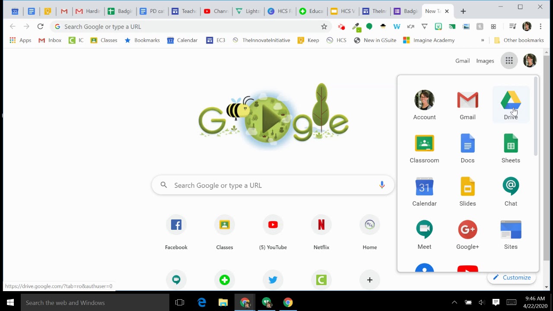This screenshot has width=553, height=311.
Task: Click the apps panel scrollbar
Action: [x=536, y=117]
